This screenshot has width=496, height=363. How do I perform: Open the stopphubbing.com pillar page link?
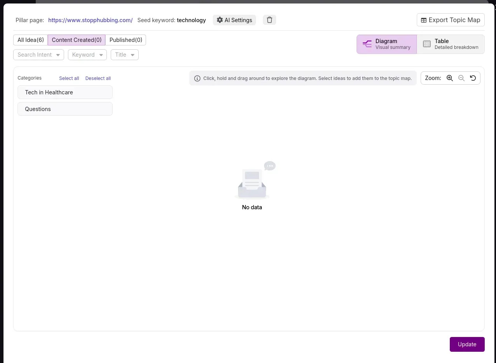[x=90, y=20]
